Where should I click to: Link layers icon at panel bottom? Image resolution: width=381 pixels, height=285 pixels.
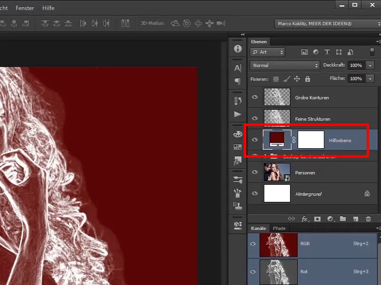click(291, 218)
